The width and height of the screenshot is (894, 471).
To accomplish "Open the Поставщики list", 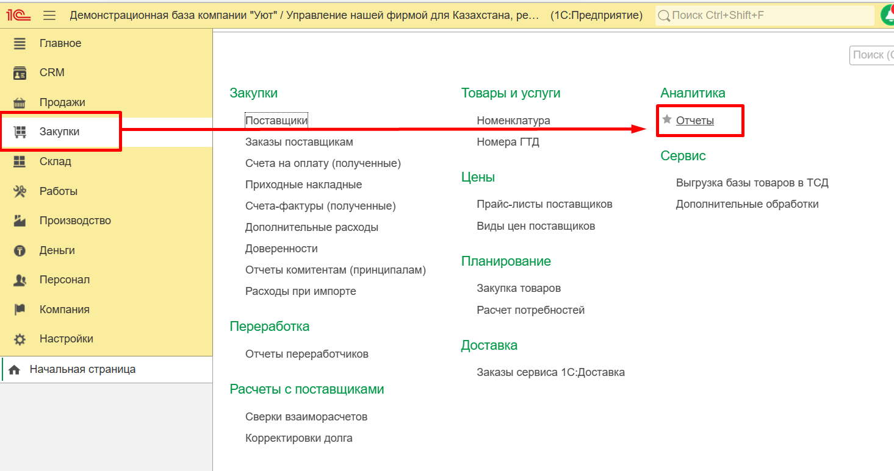I will click(276, 121).
